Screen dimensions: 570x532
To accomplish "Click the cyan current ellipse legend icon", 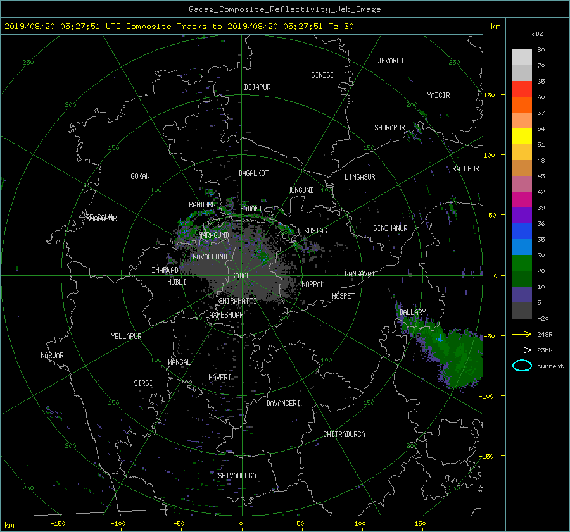I will pyautogui.click(x=522, y=366).
